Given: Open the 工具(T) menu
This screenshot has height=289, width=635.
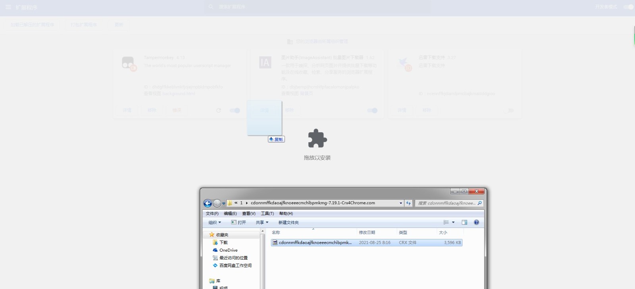Looking at the screenshot, I should click(267, 214).
